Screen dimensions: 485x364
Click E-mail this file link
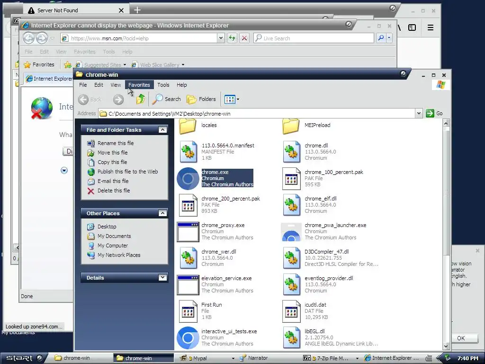[113, 181]
